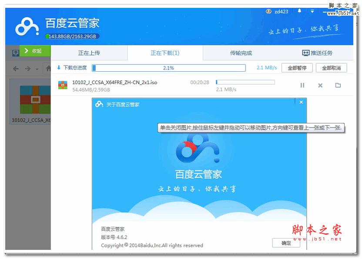Click the 全部暂停 button

[x=297, y=68]
